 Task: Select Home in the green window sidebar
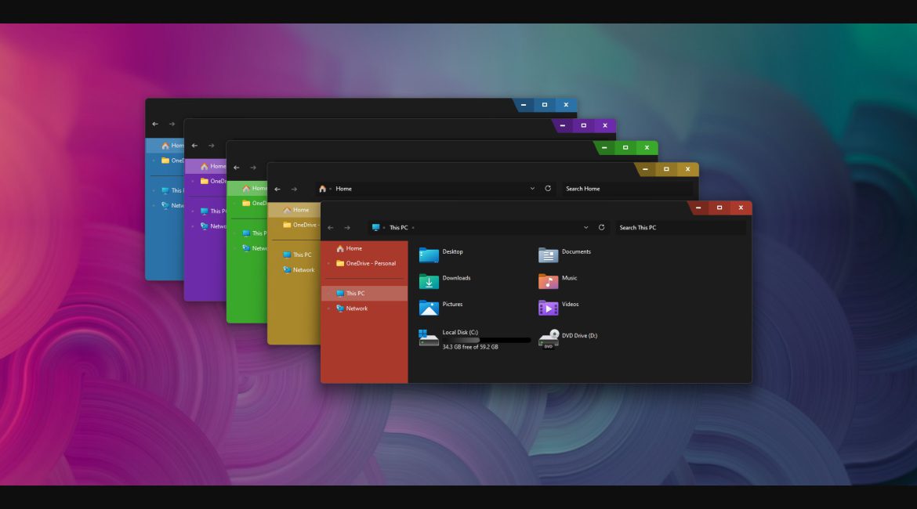(x=248, y=188)
